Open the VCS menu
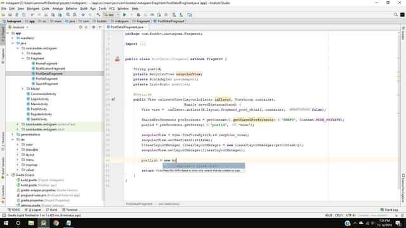Image resolution: width=406 pixels, height=228 pixels. (112, 8)
